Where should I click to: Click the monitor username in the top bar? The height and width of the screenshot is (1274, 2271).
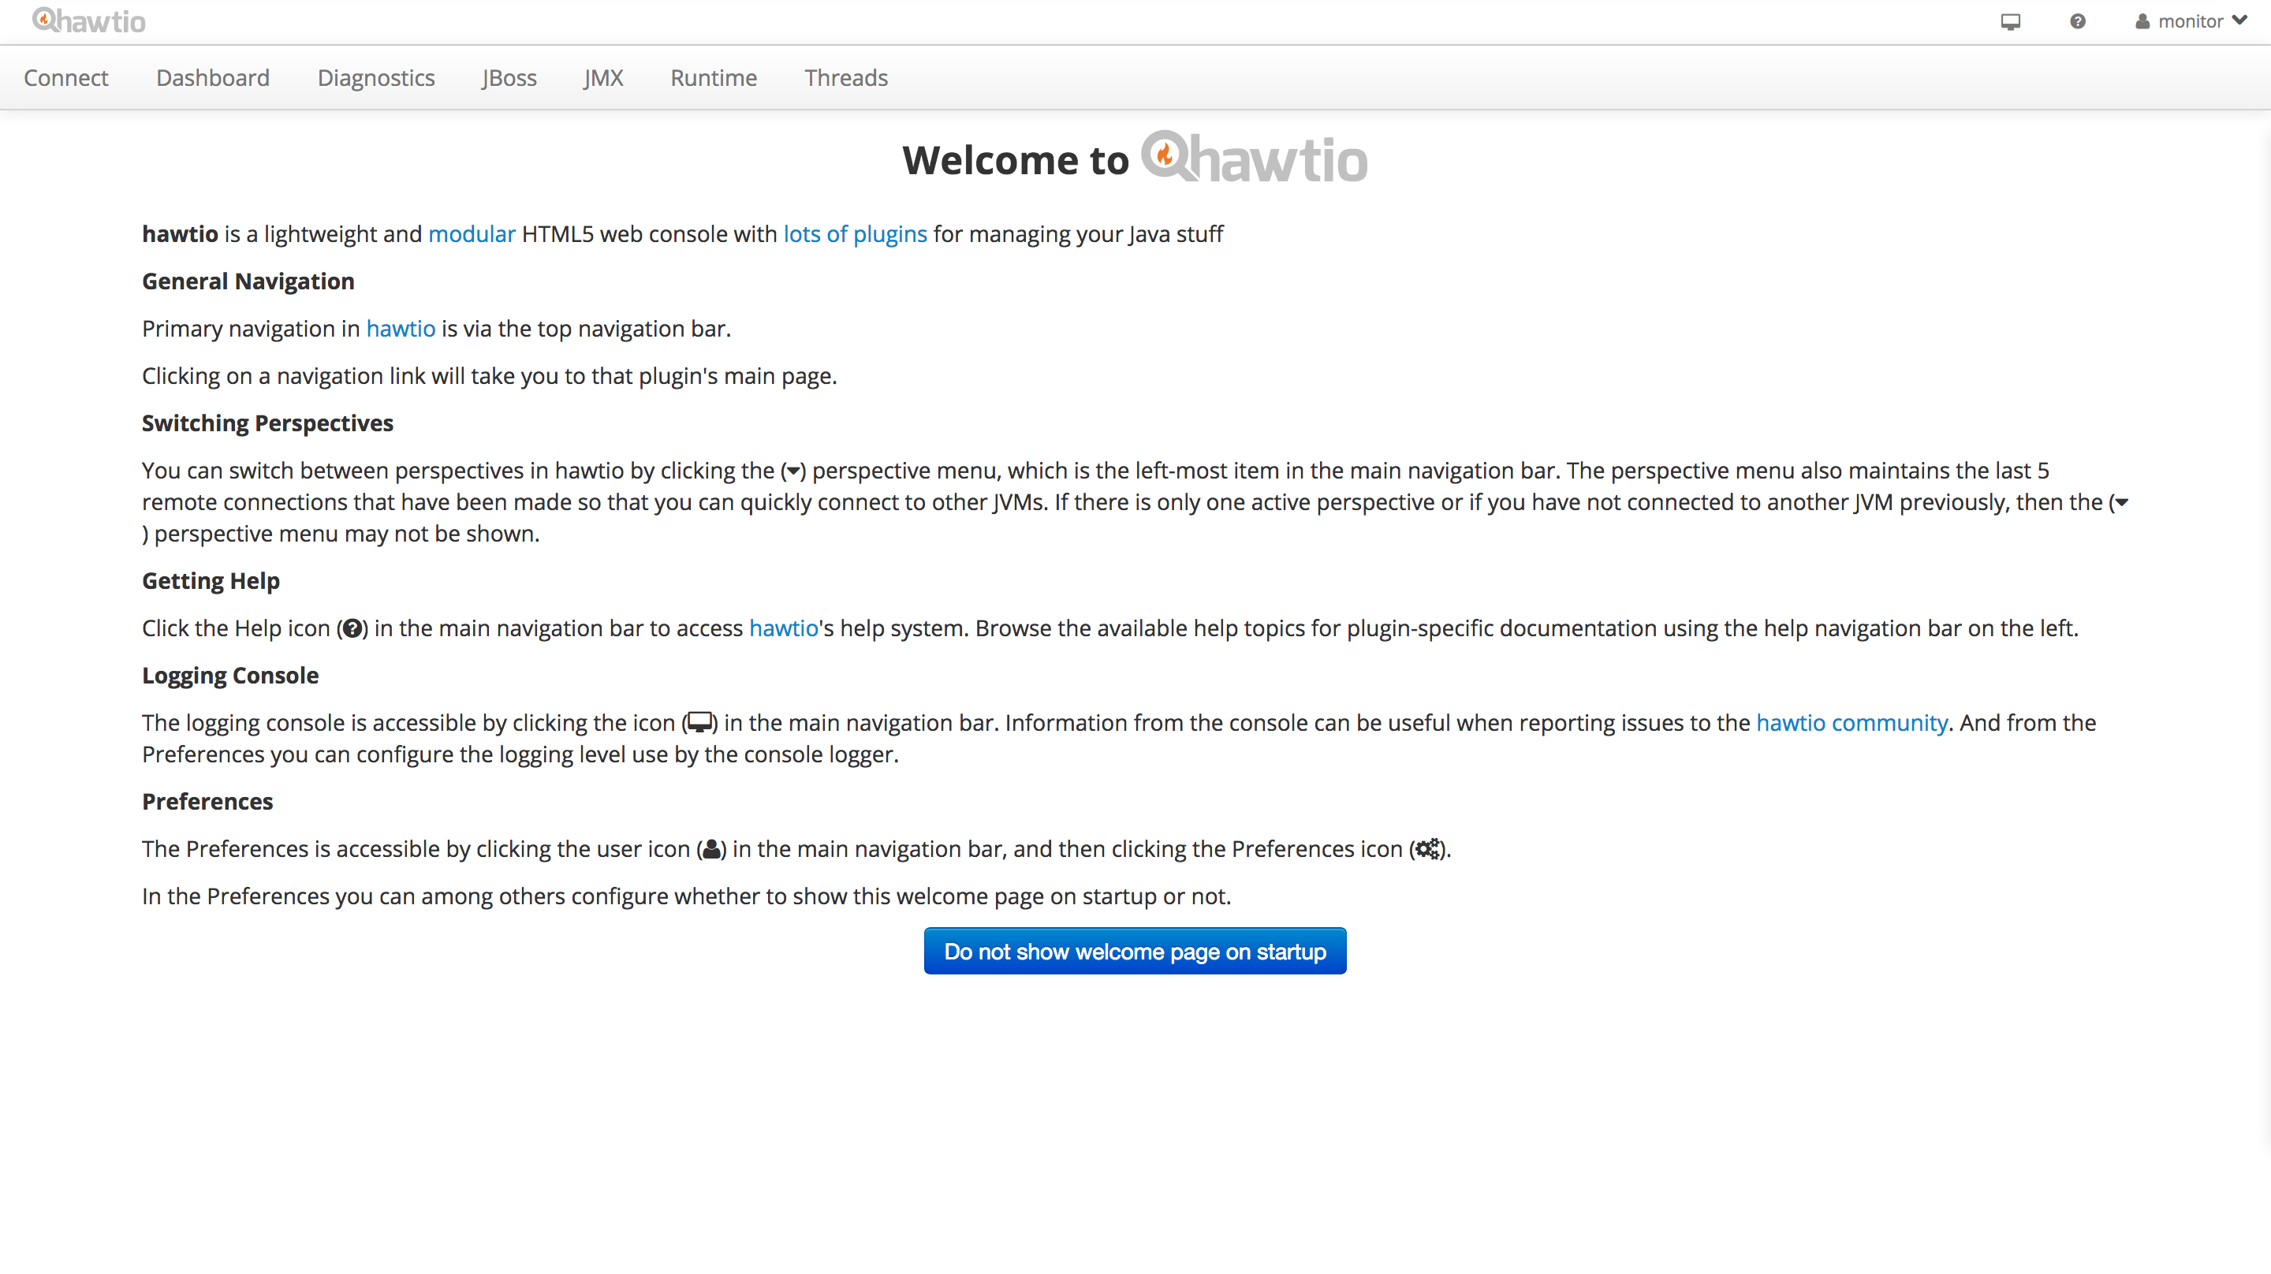click(2192, 21)
